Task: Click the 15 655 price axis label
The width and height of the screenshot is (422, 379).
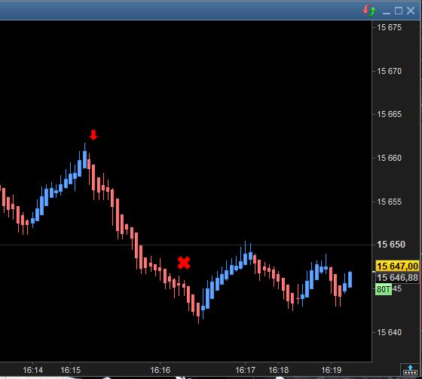Action: coord(390,202)
